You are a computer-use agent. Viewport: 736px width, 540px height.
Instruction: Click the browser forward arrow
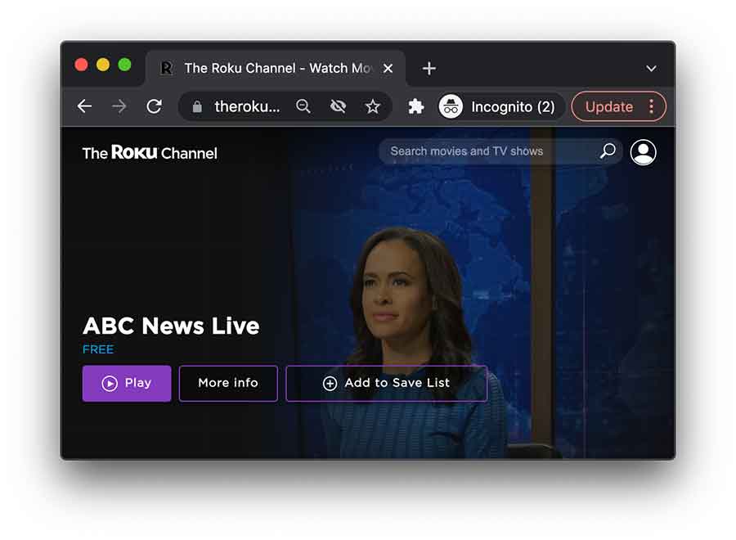[x=119, y=106]
